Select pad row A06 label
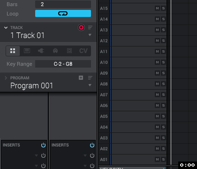The image size is (197, 169). 104,106
